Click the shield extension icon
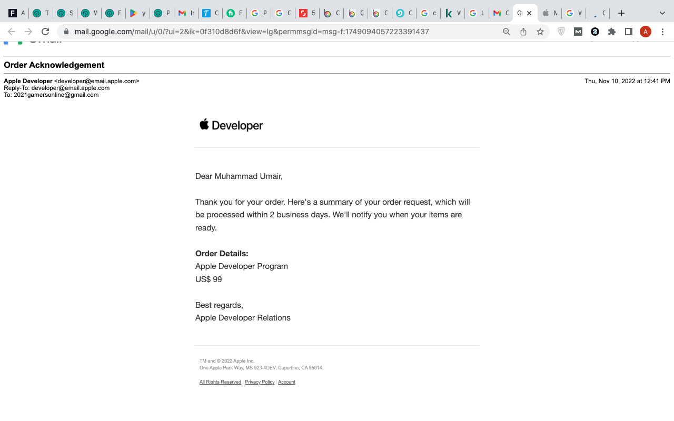 pos(561,32)
